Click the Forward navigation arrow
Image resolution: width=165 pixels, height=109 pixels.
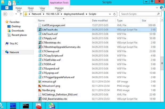(x=11, y=14)
